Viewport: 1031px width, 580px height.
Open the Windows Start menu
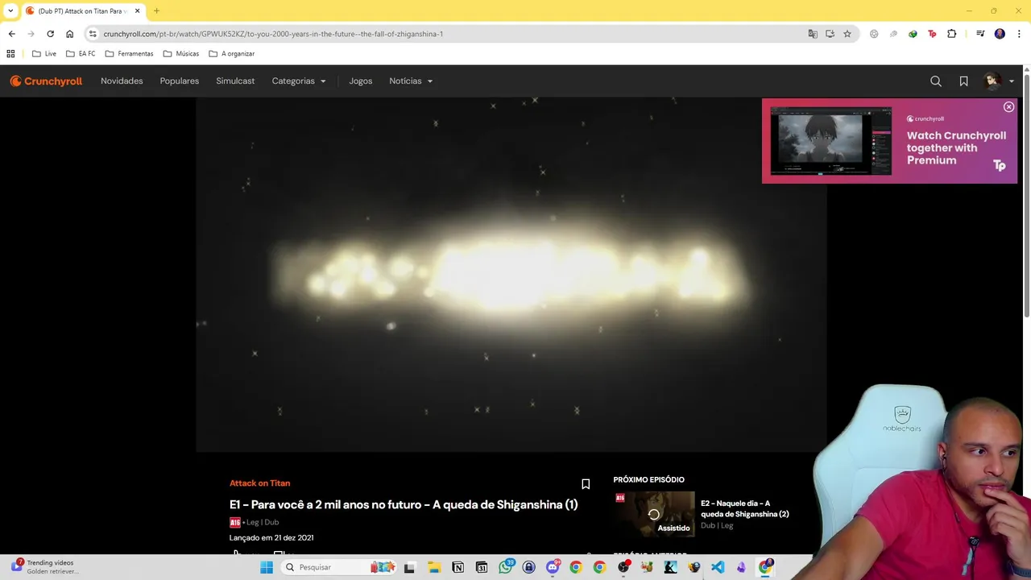pos(267,567)
